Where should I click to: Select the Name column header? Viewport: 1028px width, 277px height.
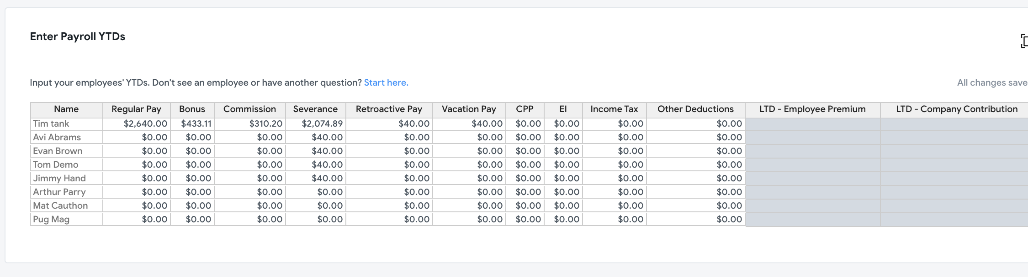(67, 109)
